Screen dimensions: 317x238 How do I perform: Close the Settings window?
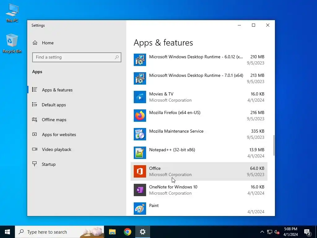[x=268, y=25]
